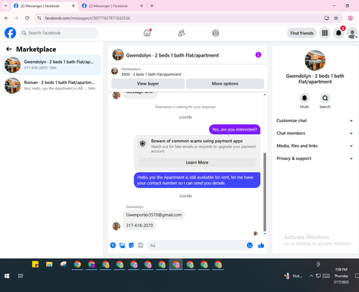This screenshot has width=359, height=292.
Task: Mute the conversation with the bell icon
Action: click(304, 98)
